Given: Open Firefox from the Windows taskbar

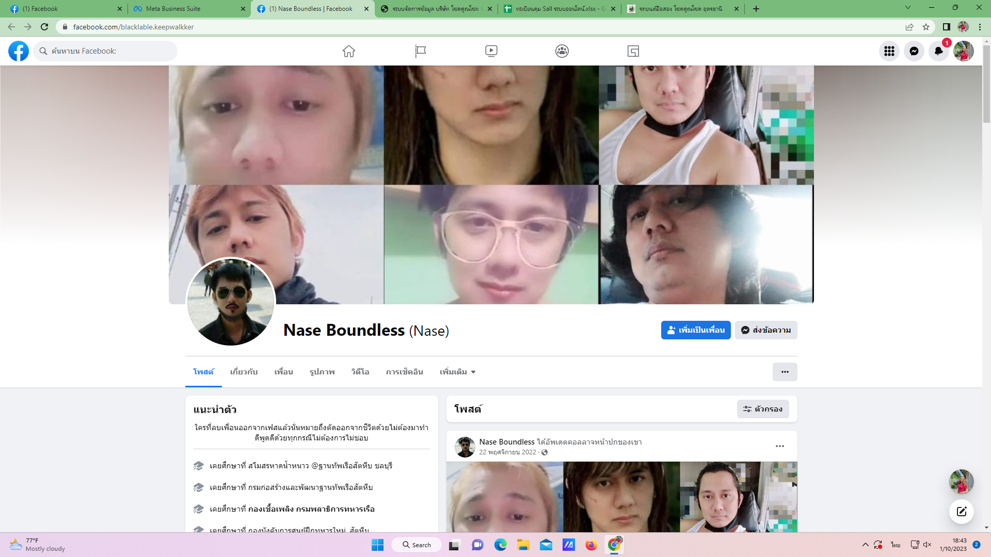Looking at the screenshot, I should pos(591,545).
